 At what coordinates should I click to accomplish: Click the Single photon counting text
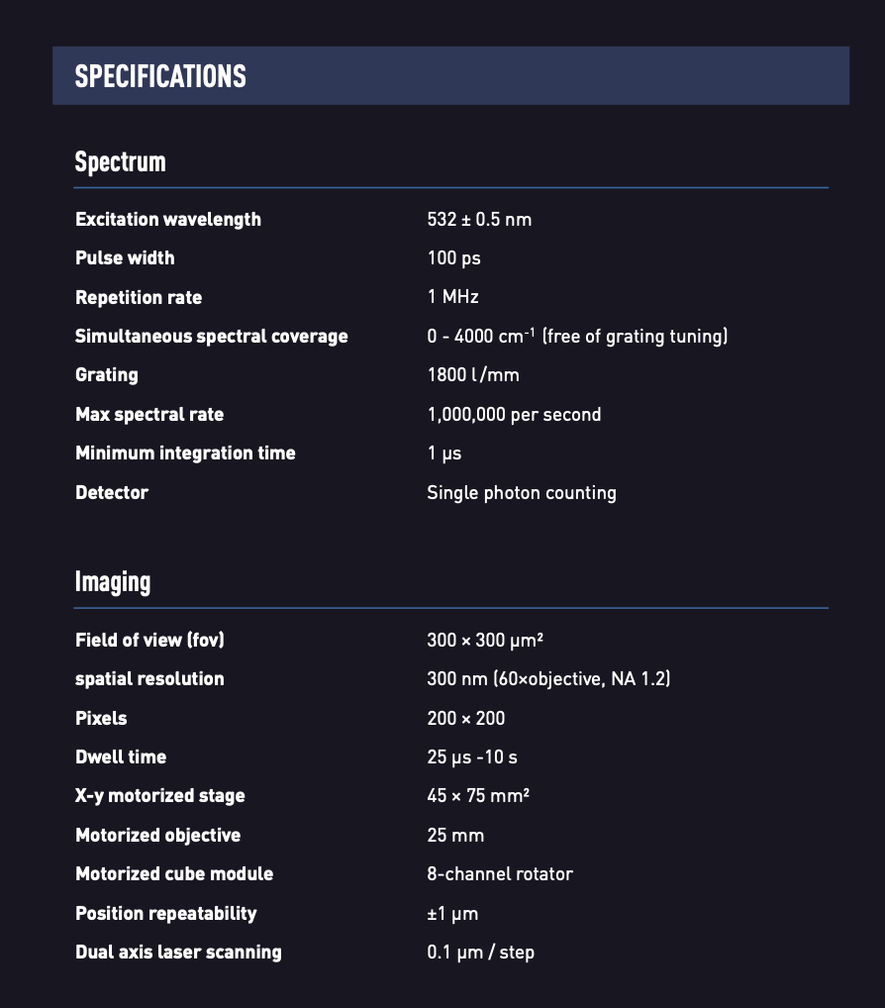point(522,493)
